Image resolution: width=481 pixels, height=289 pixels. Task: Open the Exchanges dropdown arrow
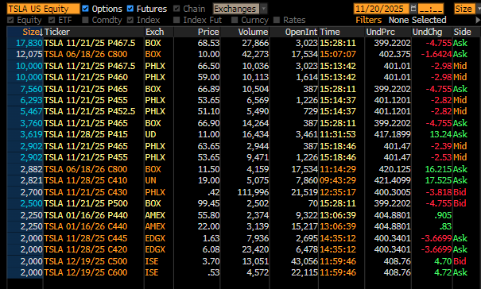click(263, 9)
